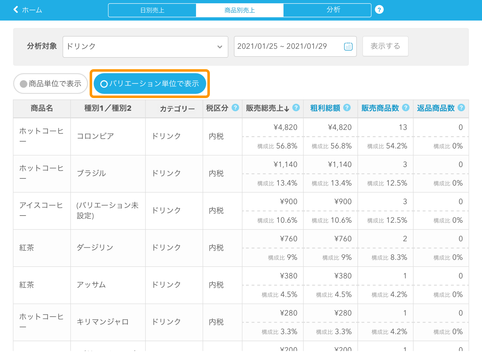Switch to the 分析 tab

[327, 10]
